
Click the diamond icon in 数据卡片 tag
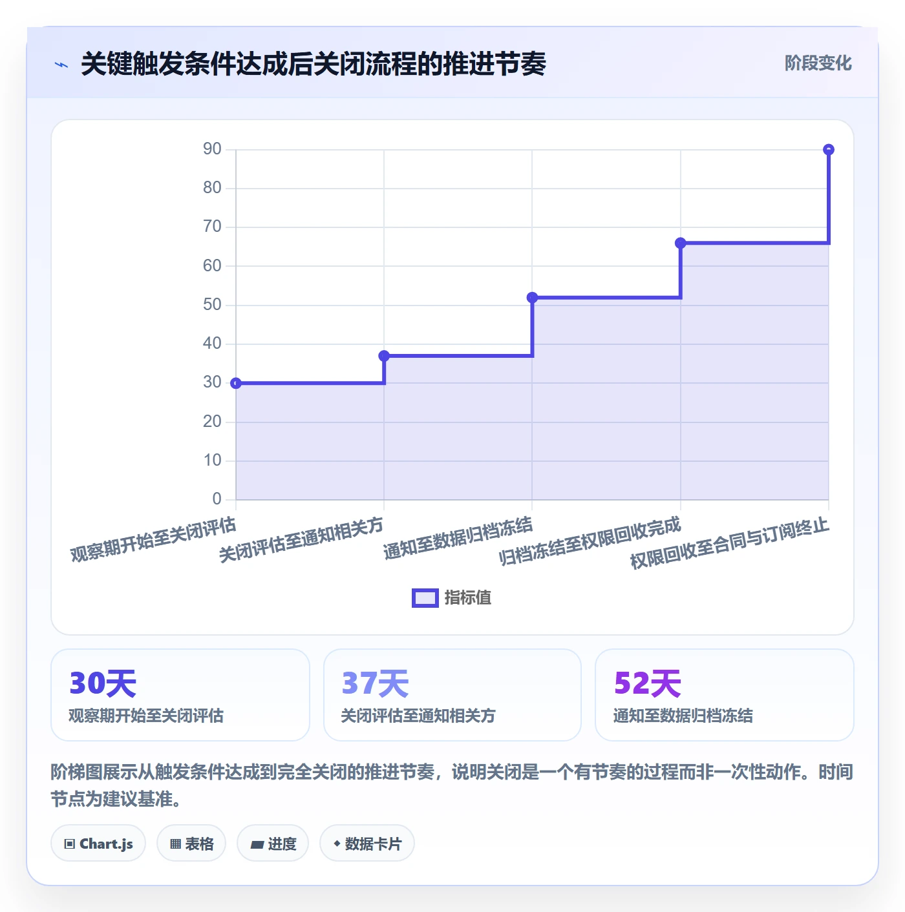(337, 844)
